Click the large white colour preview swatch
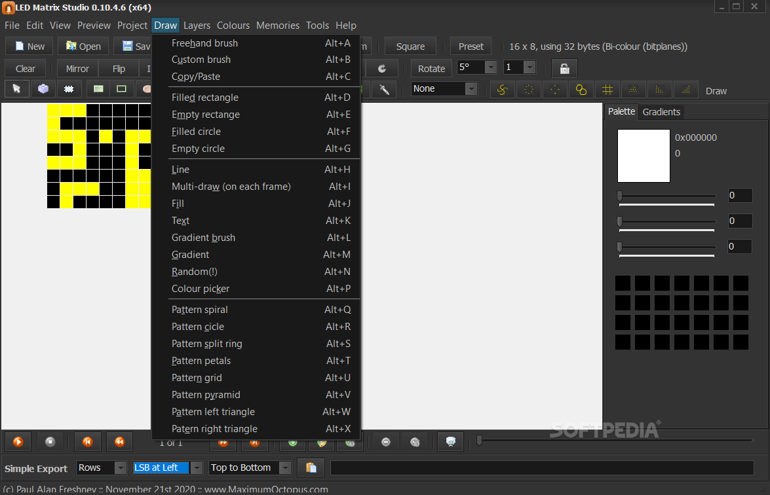 644,156
